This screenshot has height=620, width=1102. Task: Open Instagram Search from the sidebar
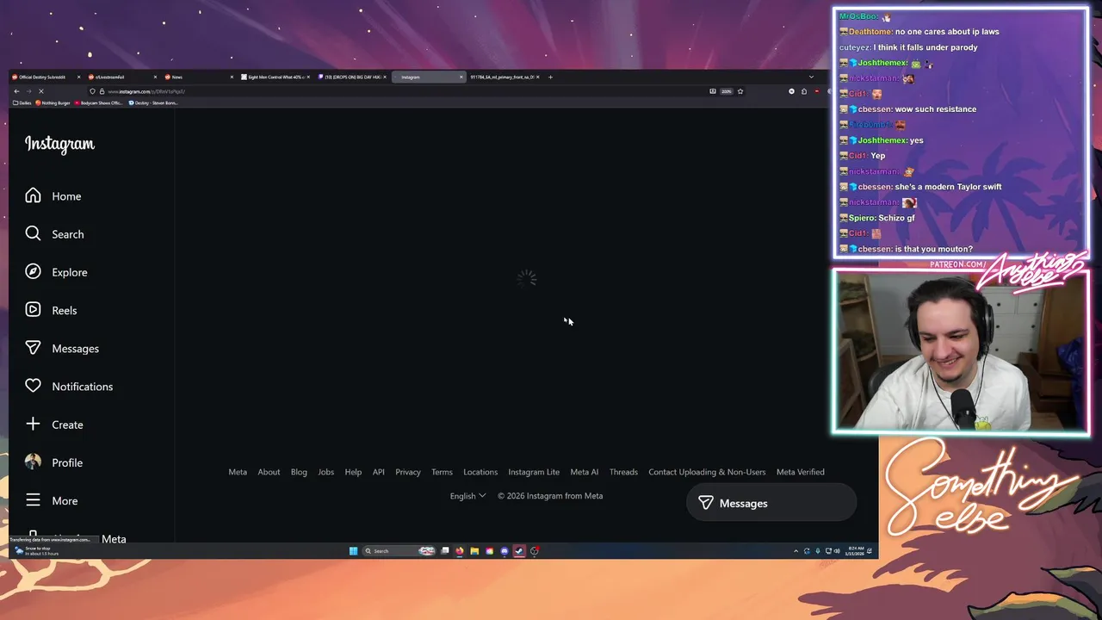click(54, 234)
